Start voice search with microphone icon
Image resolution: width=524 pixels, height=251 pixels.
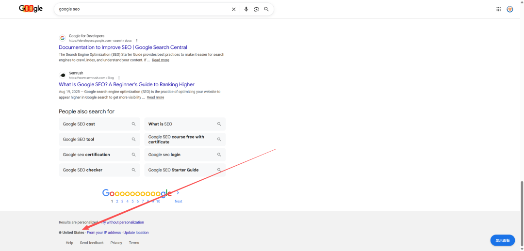tap(246, 9)
